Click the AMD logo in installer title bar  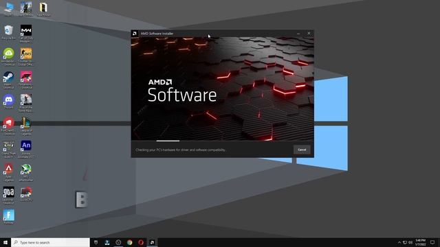(x=135, y=34)
